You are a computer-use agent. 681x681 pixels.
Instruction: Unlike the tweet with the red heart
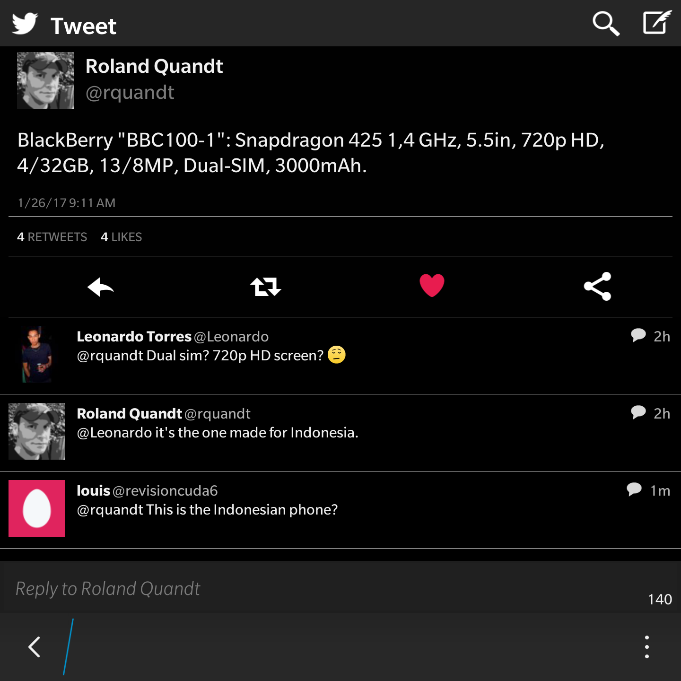(432, 286)
